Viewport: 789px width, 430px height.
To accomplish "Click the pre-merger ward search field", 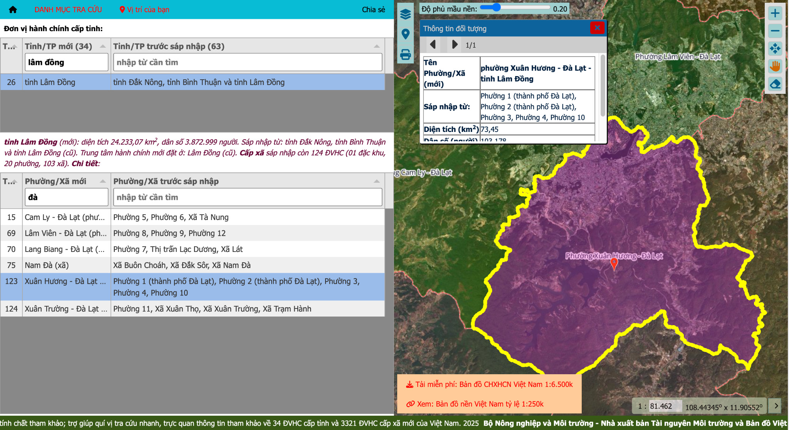I will pyautogui.click(x=247, y=197).
